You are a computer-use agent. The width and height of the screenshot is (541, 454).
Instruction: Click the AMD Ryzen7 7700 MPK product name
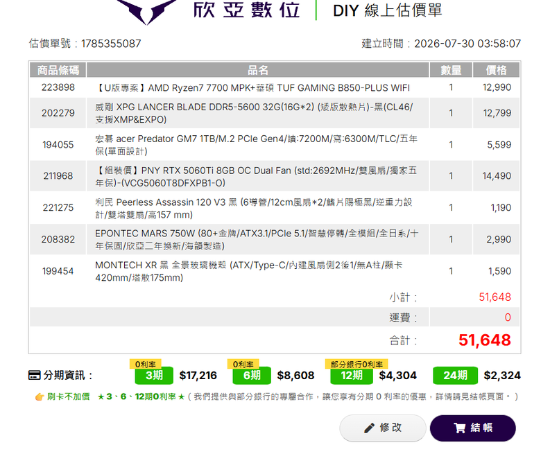click(x=252, y=88)
